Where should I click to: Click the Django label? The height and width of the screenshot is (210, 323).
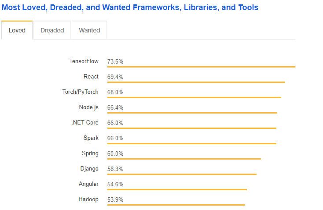[x=90, y=169]
